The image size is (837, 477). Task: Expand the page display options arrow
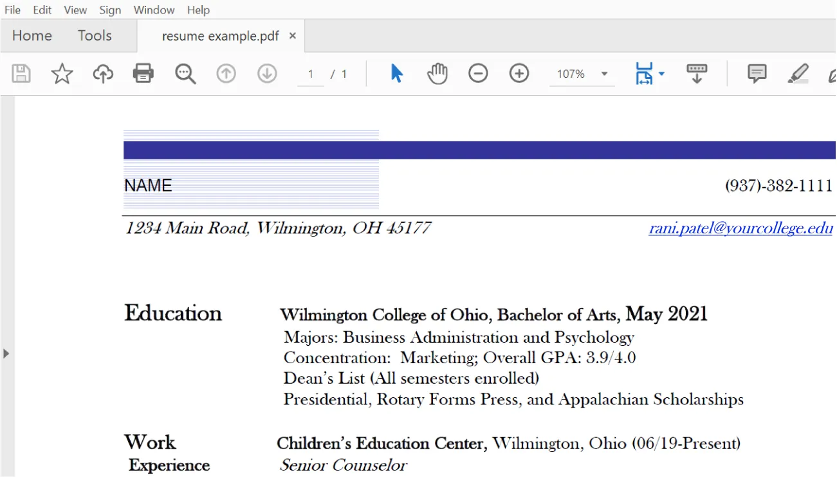pyautogui.click(x=661, y=73)
